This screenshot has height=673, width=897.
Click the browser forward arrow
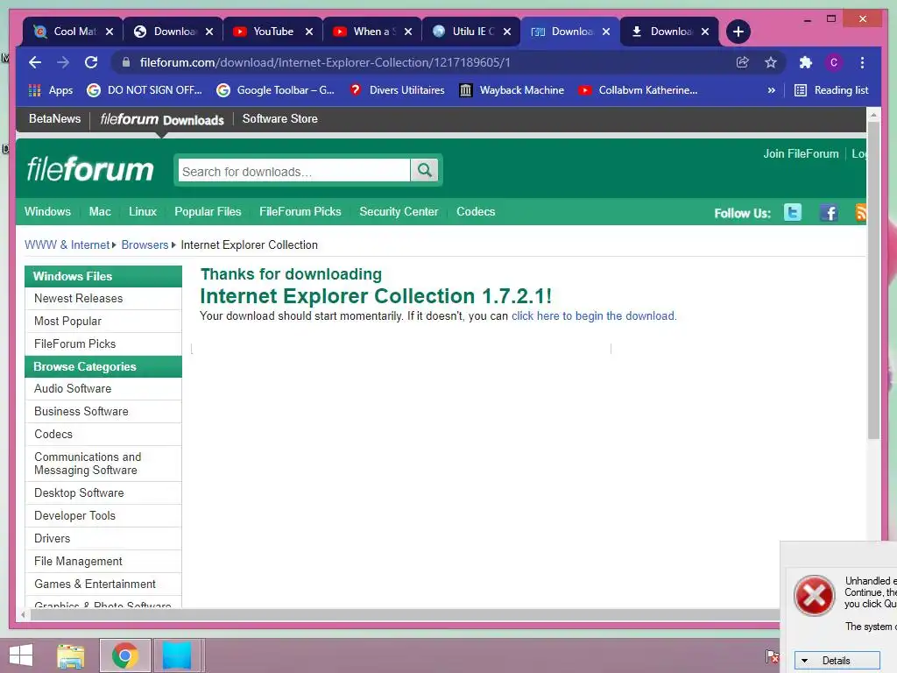[63, 62]
